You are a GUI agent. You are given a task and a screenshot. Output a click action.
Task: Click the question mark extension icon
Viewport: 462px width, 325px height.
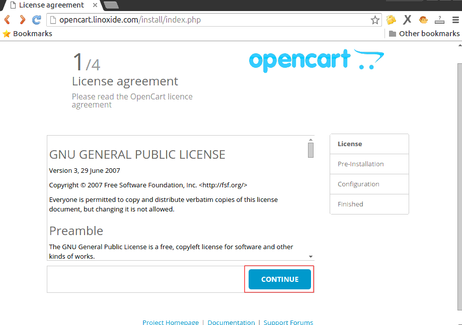[439, 20]
